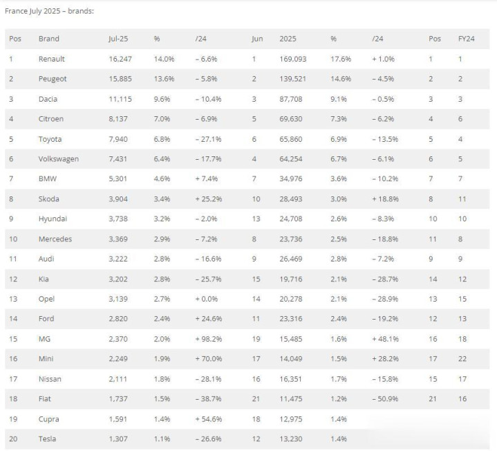Click the FY24 column header
Screen dimensions: 497x451
(x=467, y=39)
